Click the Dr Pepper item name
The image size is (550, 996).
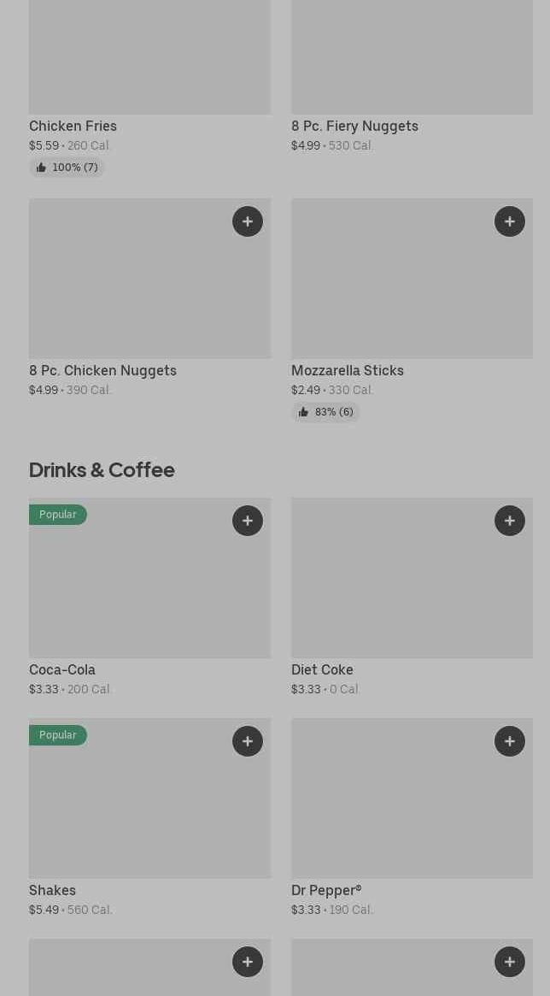[x=326, y=891]
